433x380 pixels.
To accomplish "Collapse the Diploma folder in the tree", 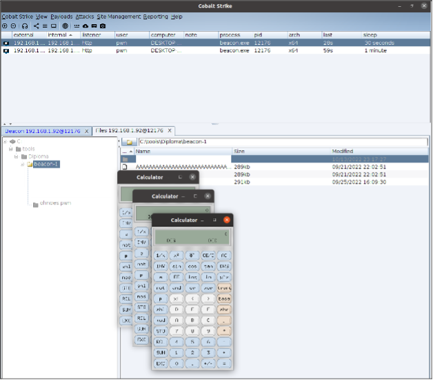I will click(x=17, y=157).
